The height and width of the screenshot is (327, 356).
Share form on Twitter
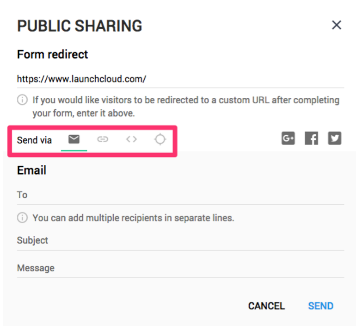tap(334, 138)
